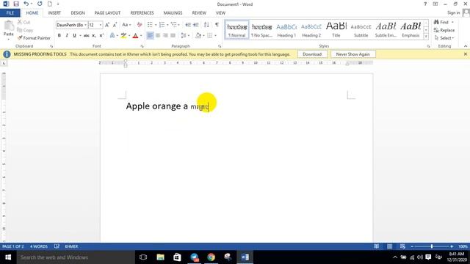Open the Select dropdown in Editing
The height and width of the screenshot is (264, 470).
tap(444, 38)
